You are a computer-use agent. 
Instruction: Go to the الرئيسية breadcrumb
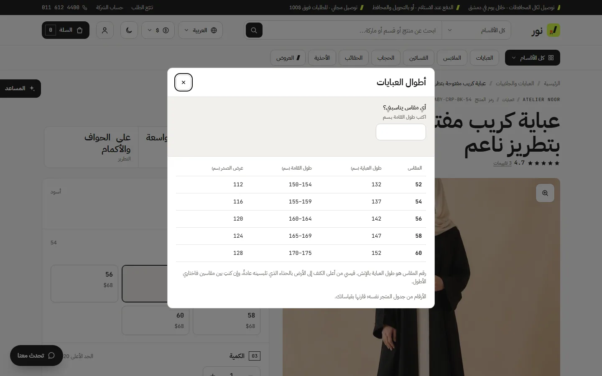pyautogui.click(x=552, y=84)
